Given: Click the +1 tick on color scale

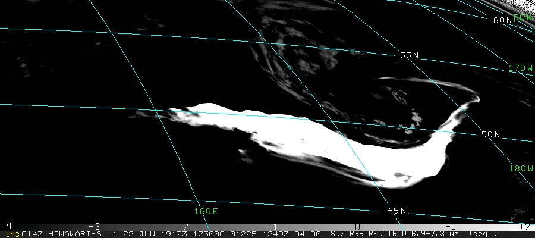Looking at the screenshot, I should pyautogui.click(x=449, y=226).
